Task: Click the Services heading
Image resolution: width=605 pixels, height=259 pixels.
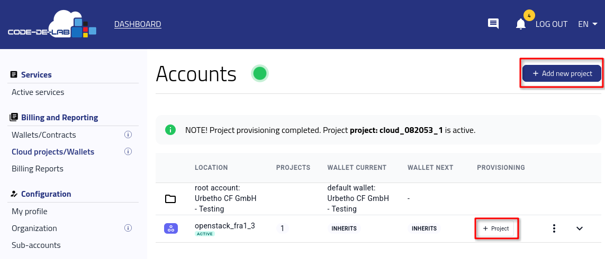Action: [x=37, y=74]
